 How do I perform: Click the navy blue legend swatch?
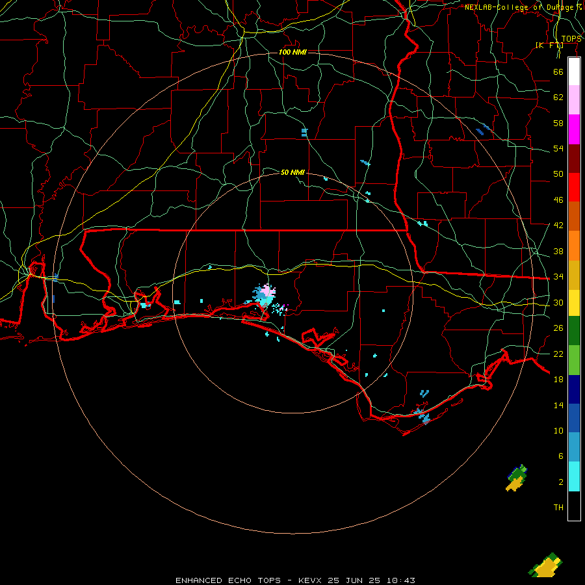(x=574, y=389)
